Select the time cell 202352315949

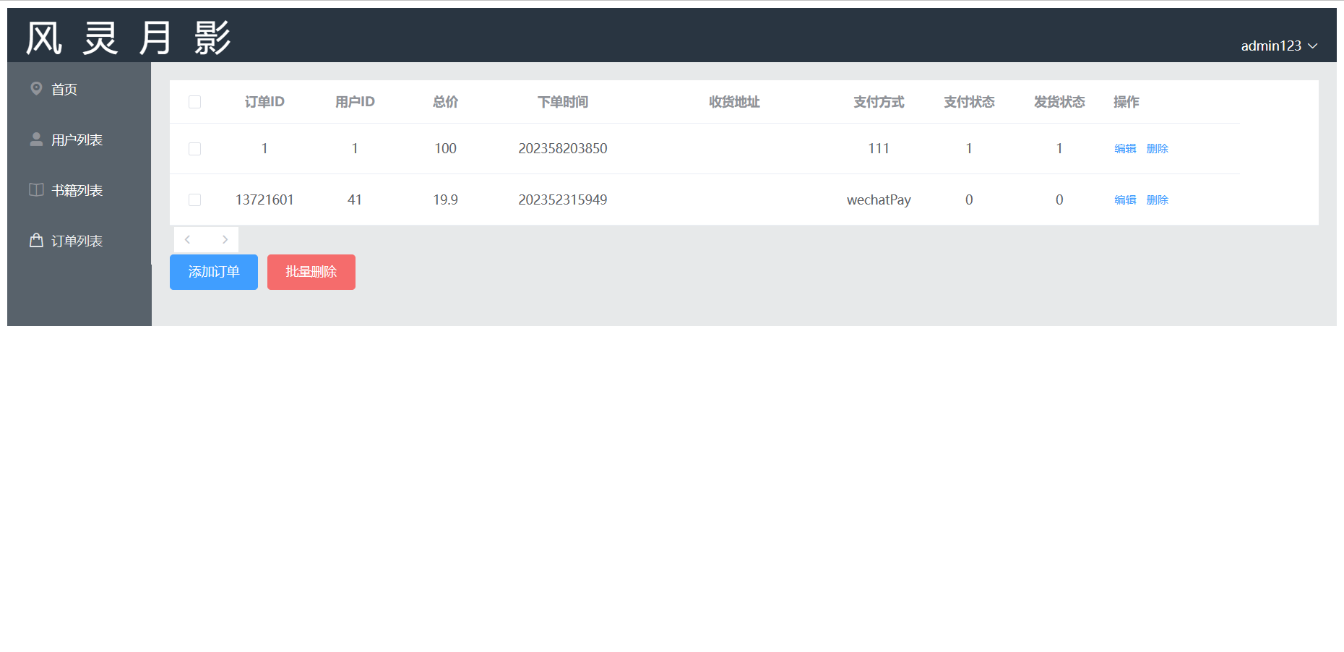click(563, 200)
